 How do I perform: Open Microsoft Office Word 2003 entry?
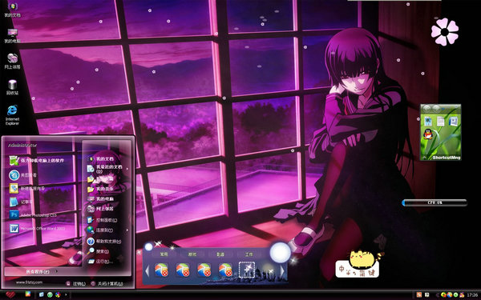click(37, 228)
